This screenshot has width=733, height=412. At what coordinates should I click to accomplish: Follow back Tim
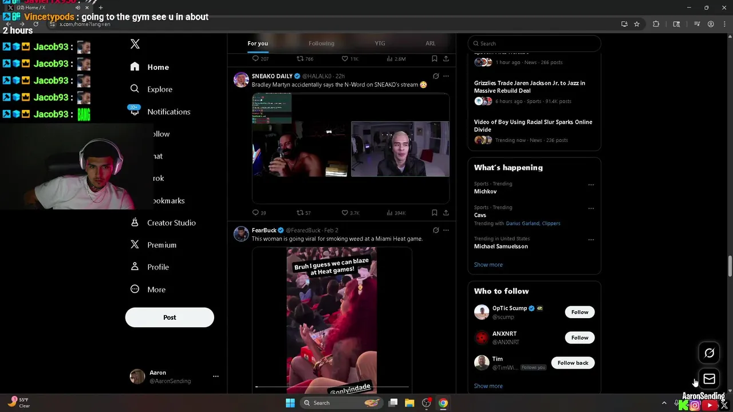(x=573, y=363)
